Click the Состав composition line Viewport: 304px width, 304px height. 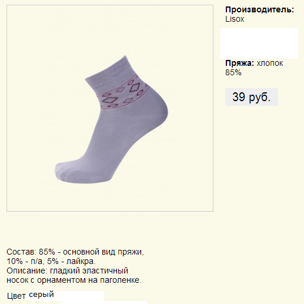[x=75, y=252]
